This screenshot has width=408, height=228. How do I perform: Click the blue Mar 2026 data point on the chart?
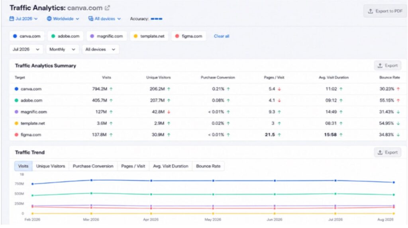pyautogui.click(x=91, y=180)
